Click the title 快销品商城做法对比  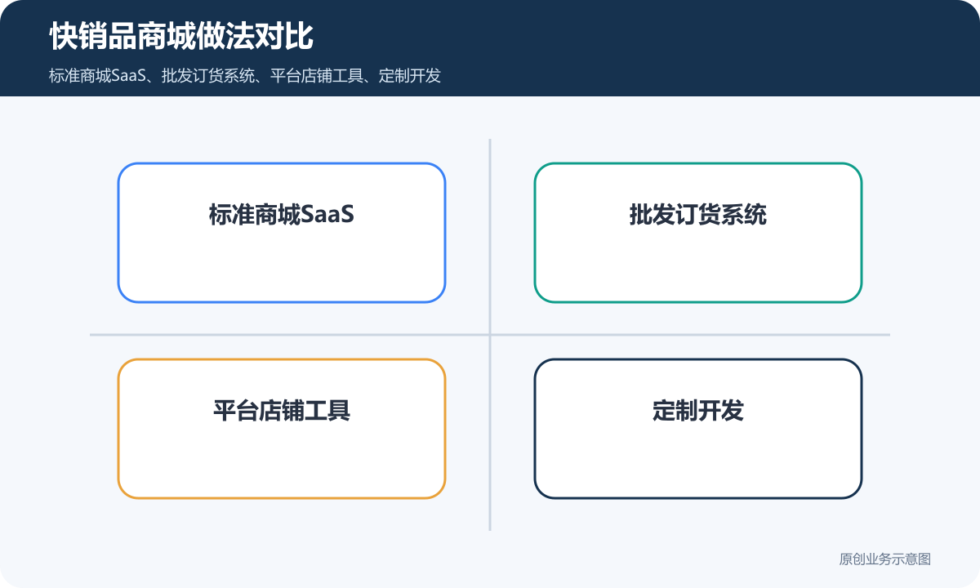point(181,38)
